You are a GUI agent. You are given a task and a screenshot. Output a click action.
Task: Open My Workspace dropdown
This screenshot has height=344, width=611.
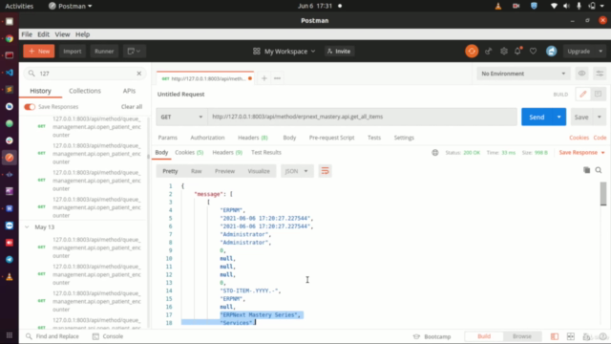pos(284,51)
